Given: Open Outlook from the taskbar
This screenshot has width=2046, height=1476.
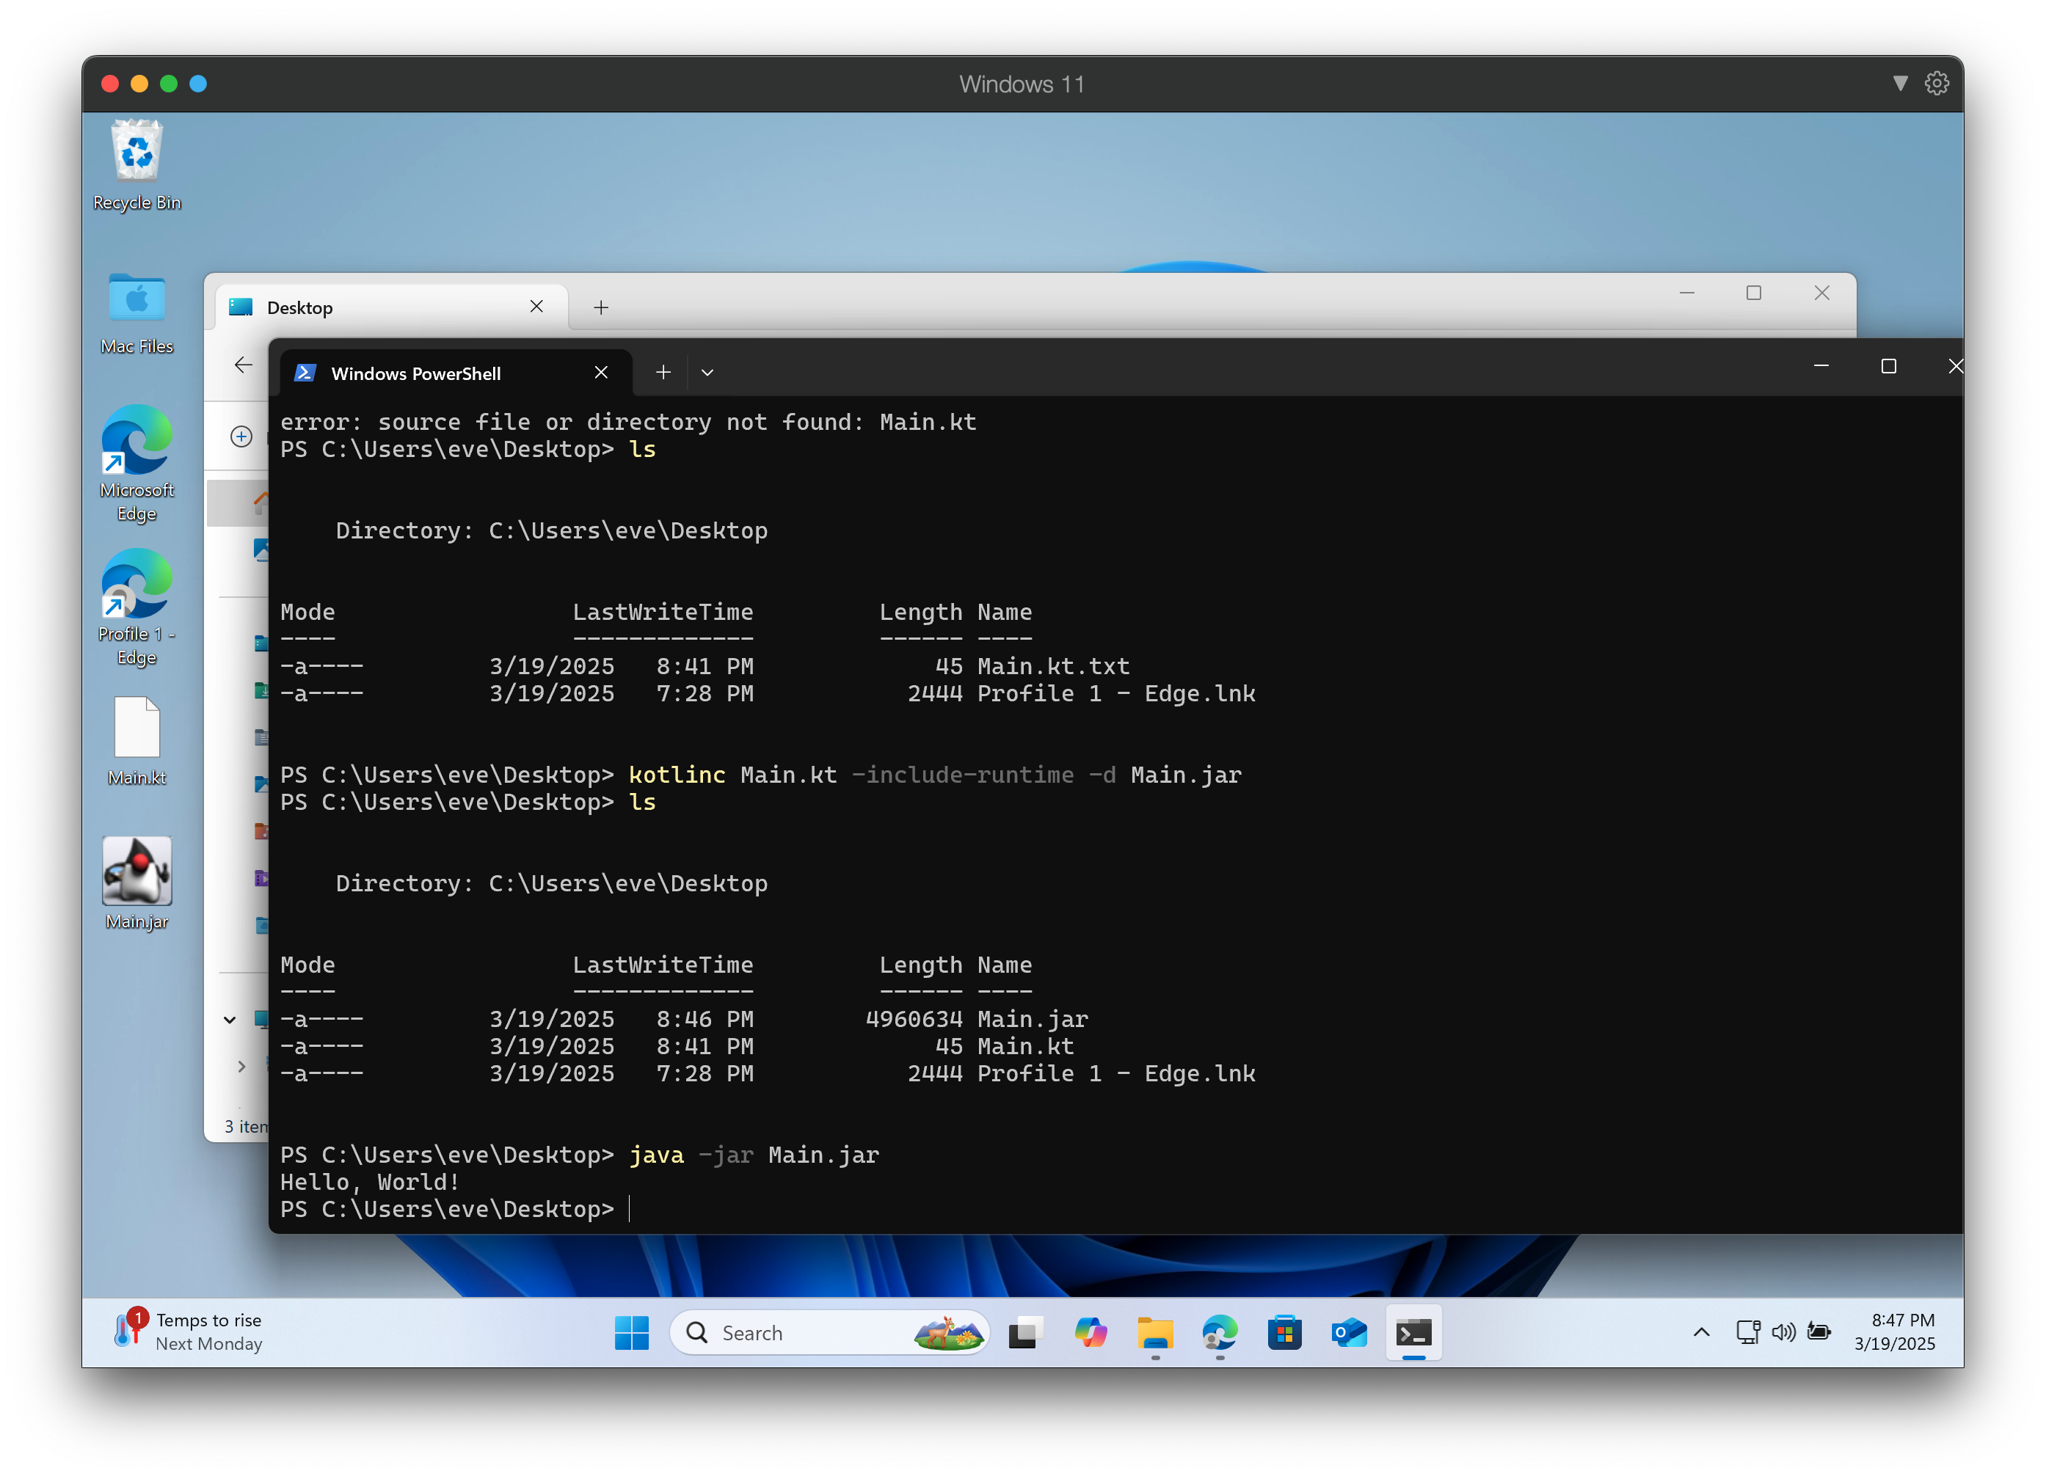Looking at the screenshot, I should click(x=1349, y=1333).
